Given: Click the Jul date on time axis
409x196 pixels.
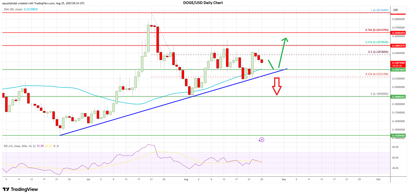Looking at the screenshot, I should pyautogui.click(x=88, y=179).
